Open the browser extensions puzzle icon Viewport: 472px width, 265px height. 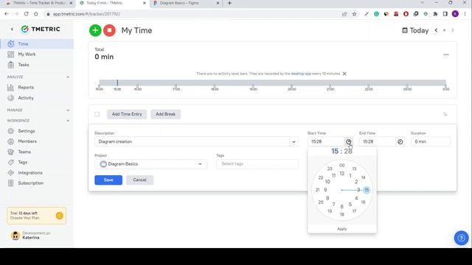[x=435, y=14]
